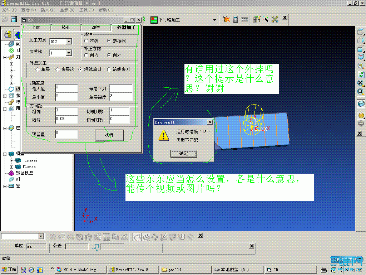Open the calculator icon in toolbar
Viewport: 366px width, 275px height.
pos(236,19)
